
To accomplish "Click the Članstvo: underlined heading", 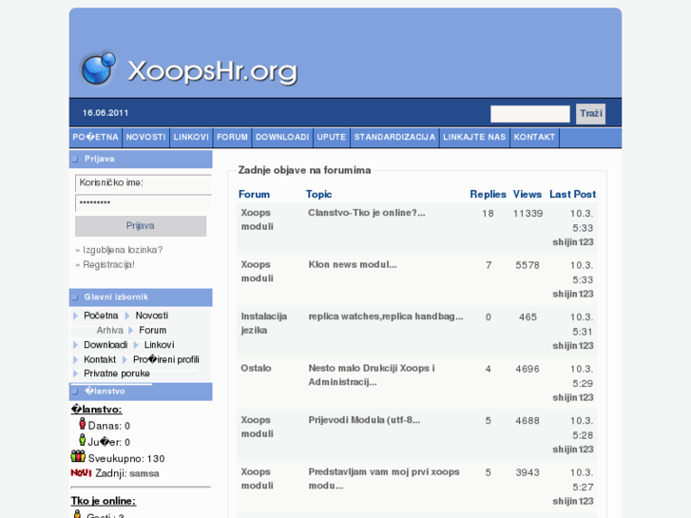I will coord(97,410).
